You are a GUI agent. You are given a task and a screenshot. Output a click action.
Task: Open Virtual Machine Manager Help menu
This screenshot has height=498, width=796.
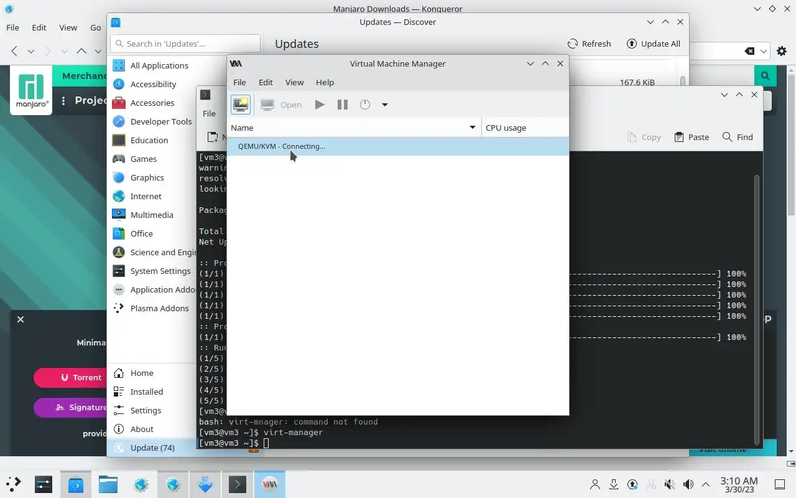pos(325,82)
